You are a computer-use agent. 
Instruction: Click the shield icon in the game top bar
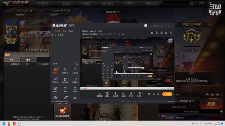(x=192, y=3)
